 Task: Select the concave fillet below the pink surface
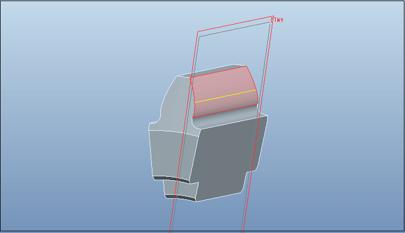(x=226, y=118)
